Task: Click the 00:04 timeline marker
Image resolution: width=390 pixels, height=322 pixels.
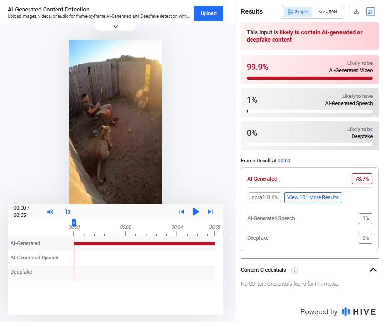Action: click(x=177, y=227)
